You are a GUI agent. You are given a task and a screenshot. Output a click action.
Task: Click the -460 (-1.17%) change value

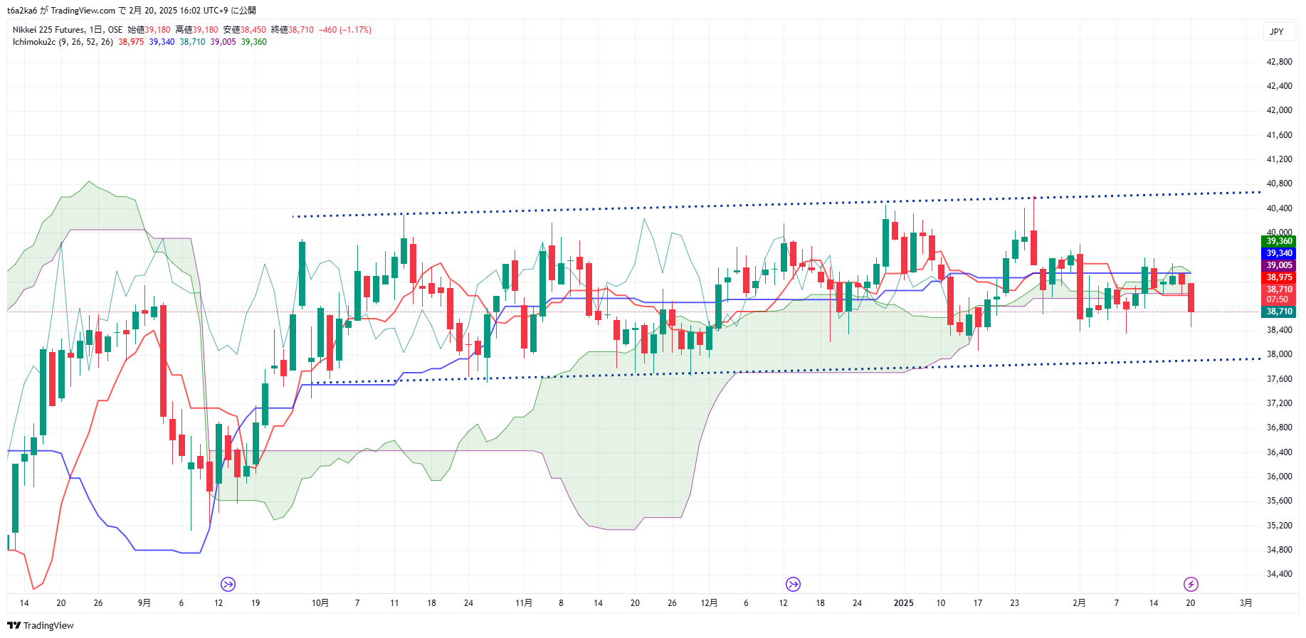[345, 30]
